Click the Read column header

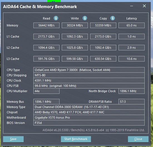[x=46, y=18]
